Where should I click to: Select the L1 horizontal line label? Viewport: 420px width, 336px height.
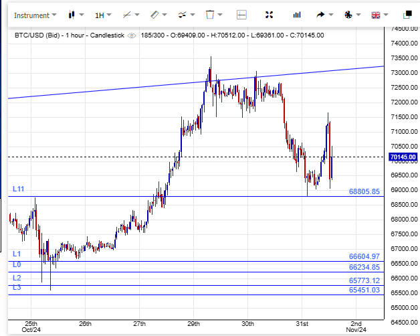(x=17, y=254)
